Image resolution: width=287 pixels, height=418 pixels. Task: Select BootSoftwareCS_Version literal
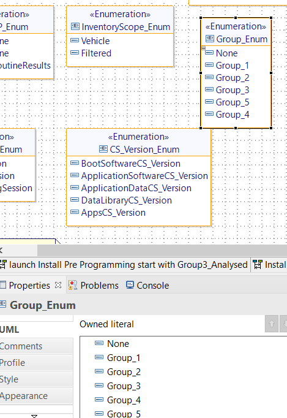tap(131, 164)
